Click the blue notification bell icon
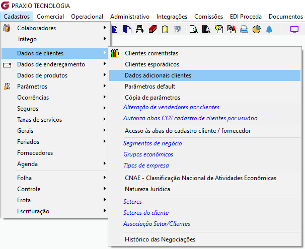The width and height of the screenshot is (305, 249). click(269, 29)
